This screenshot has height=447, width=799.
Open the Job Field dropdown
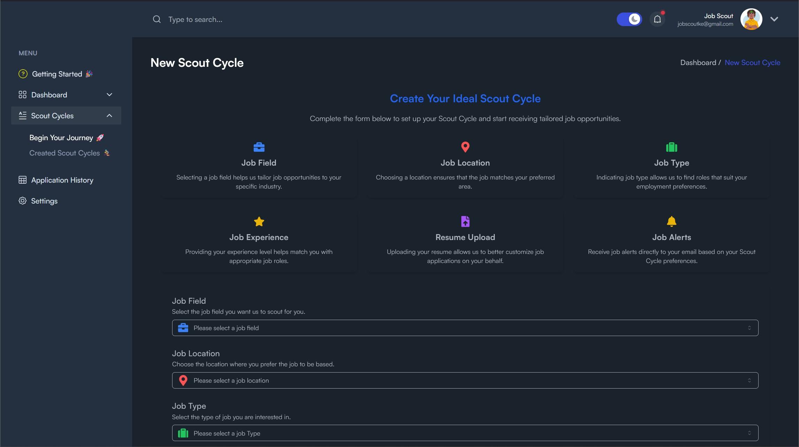(465, 328)
